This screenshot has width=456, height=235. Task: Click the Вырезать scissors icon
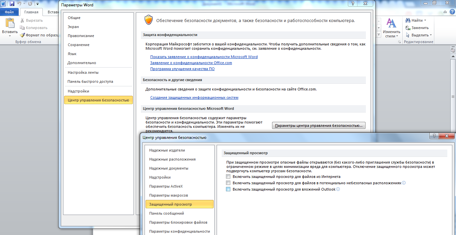point(22,20)
